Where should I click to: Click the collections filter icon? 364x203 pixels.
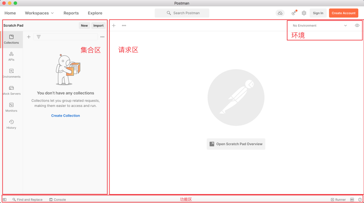[x=38, y=37]
